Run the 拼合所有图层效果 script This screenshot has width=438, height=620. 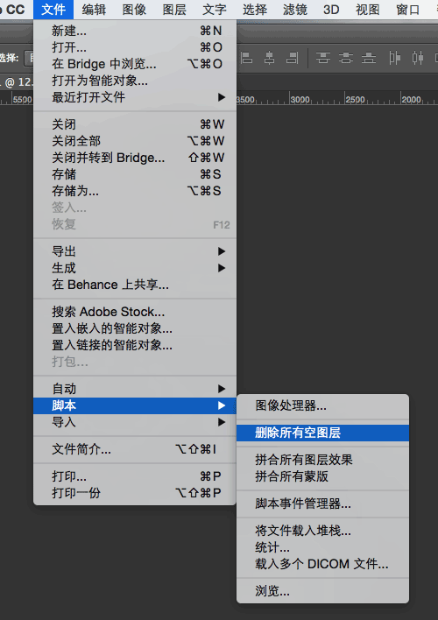(323, 460)
